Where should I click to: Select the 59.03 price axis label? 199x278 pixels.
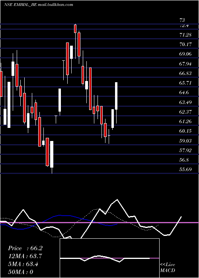[185, 141]
